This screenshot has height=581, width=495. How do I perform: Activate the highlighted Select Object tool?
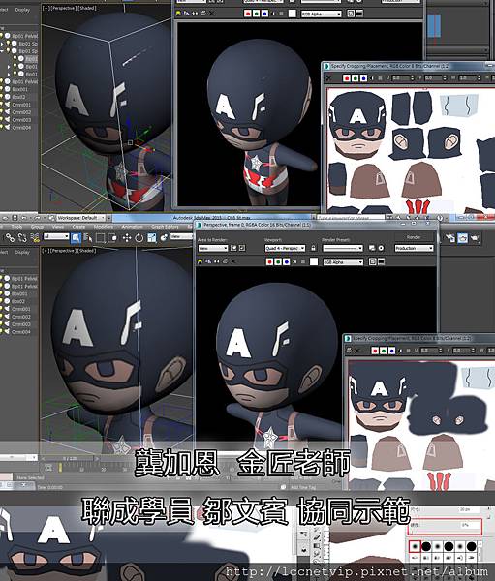click(x=76, y=237)
